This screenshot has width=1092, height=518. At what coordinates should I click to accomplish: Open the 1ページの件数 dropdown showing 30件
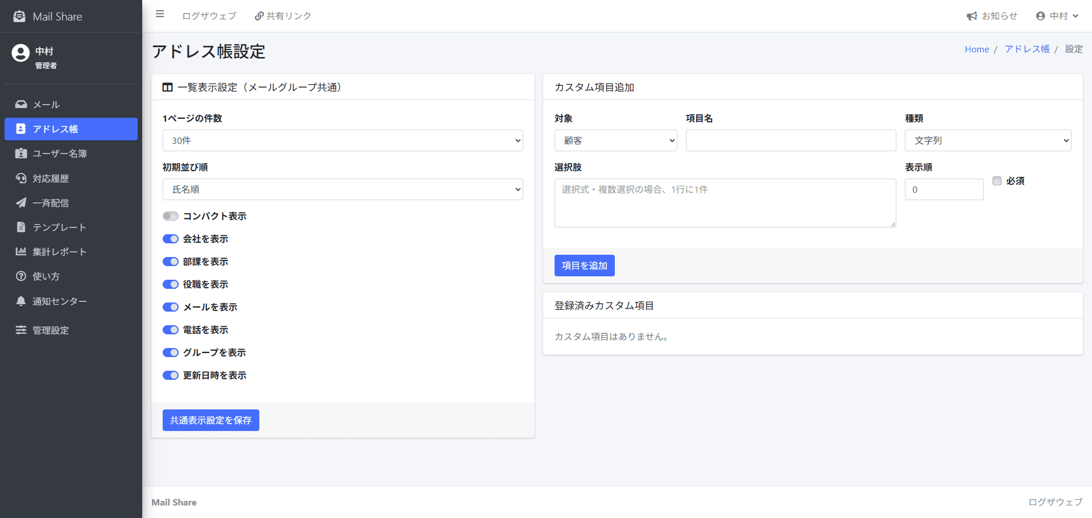click(342, 140)
